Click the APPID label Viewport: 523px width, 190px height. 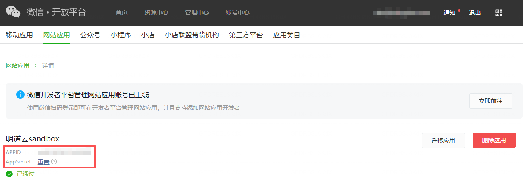14,152
